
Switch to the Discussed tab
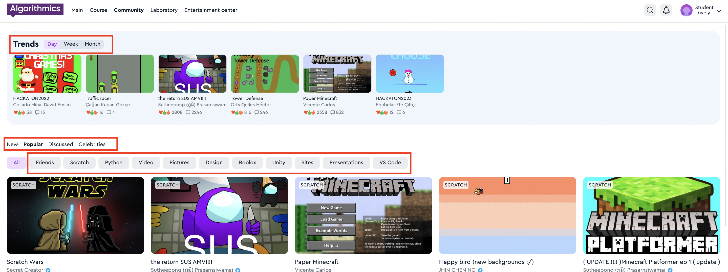point(60,144)
